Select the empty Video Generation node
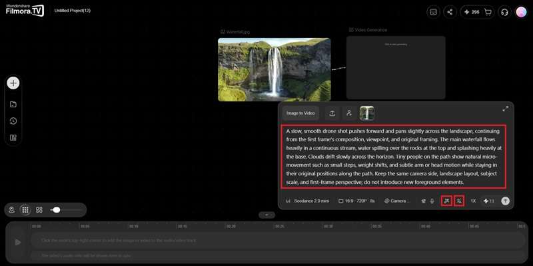Image resolution: width=533 pixels, height=266 pixels. (396, 68)
